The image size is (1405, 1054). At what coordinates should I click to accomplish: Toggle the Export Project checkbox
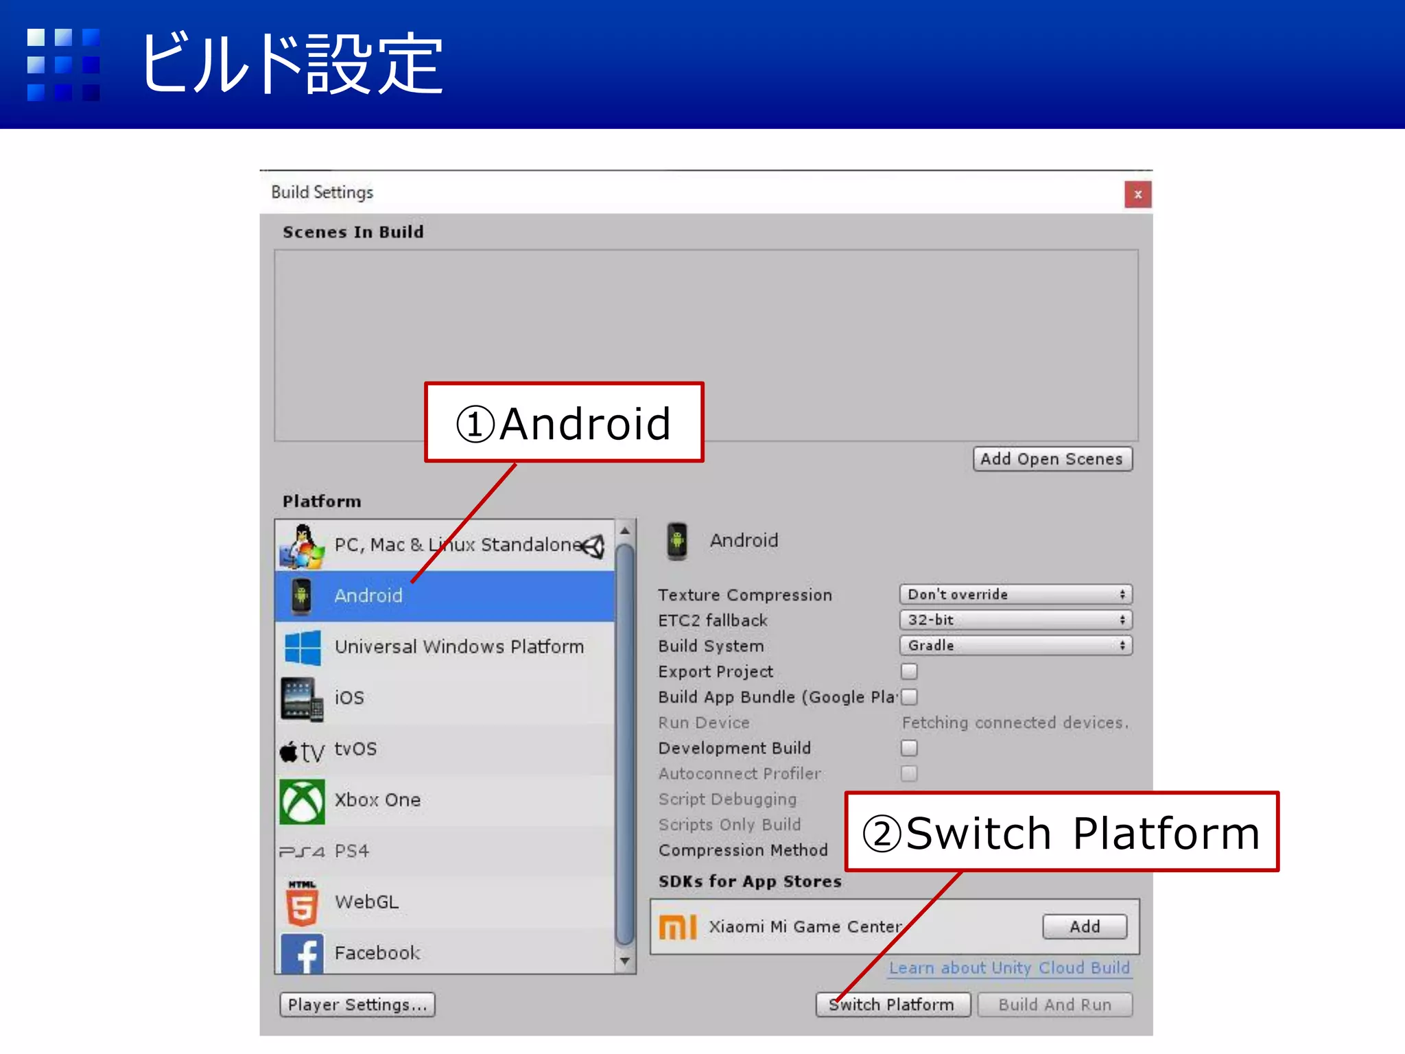click(x=909, y=671)
